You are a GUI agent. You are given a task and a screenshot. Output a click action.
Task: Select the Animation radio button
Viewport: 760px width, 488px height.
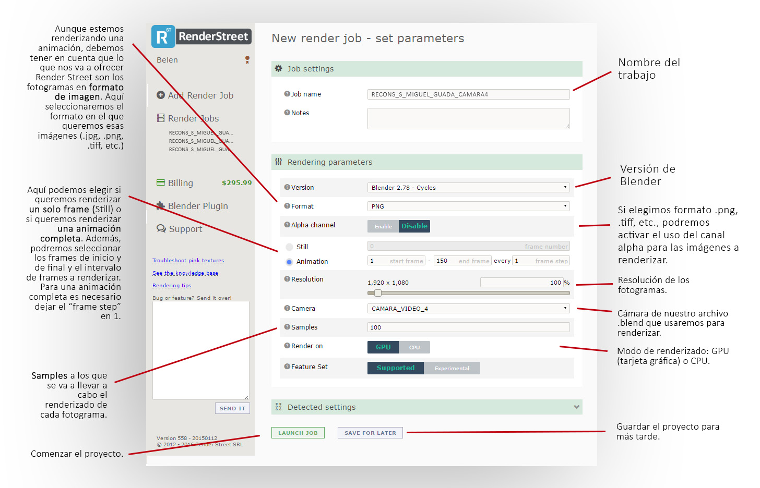(289, 262)
